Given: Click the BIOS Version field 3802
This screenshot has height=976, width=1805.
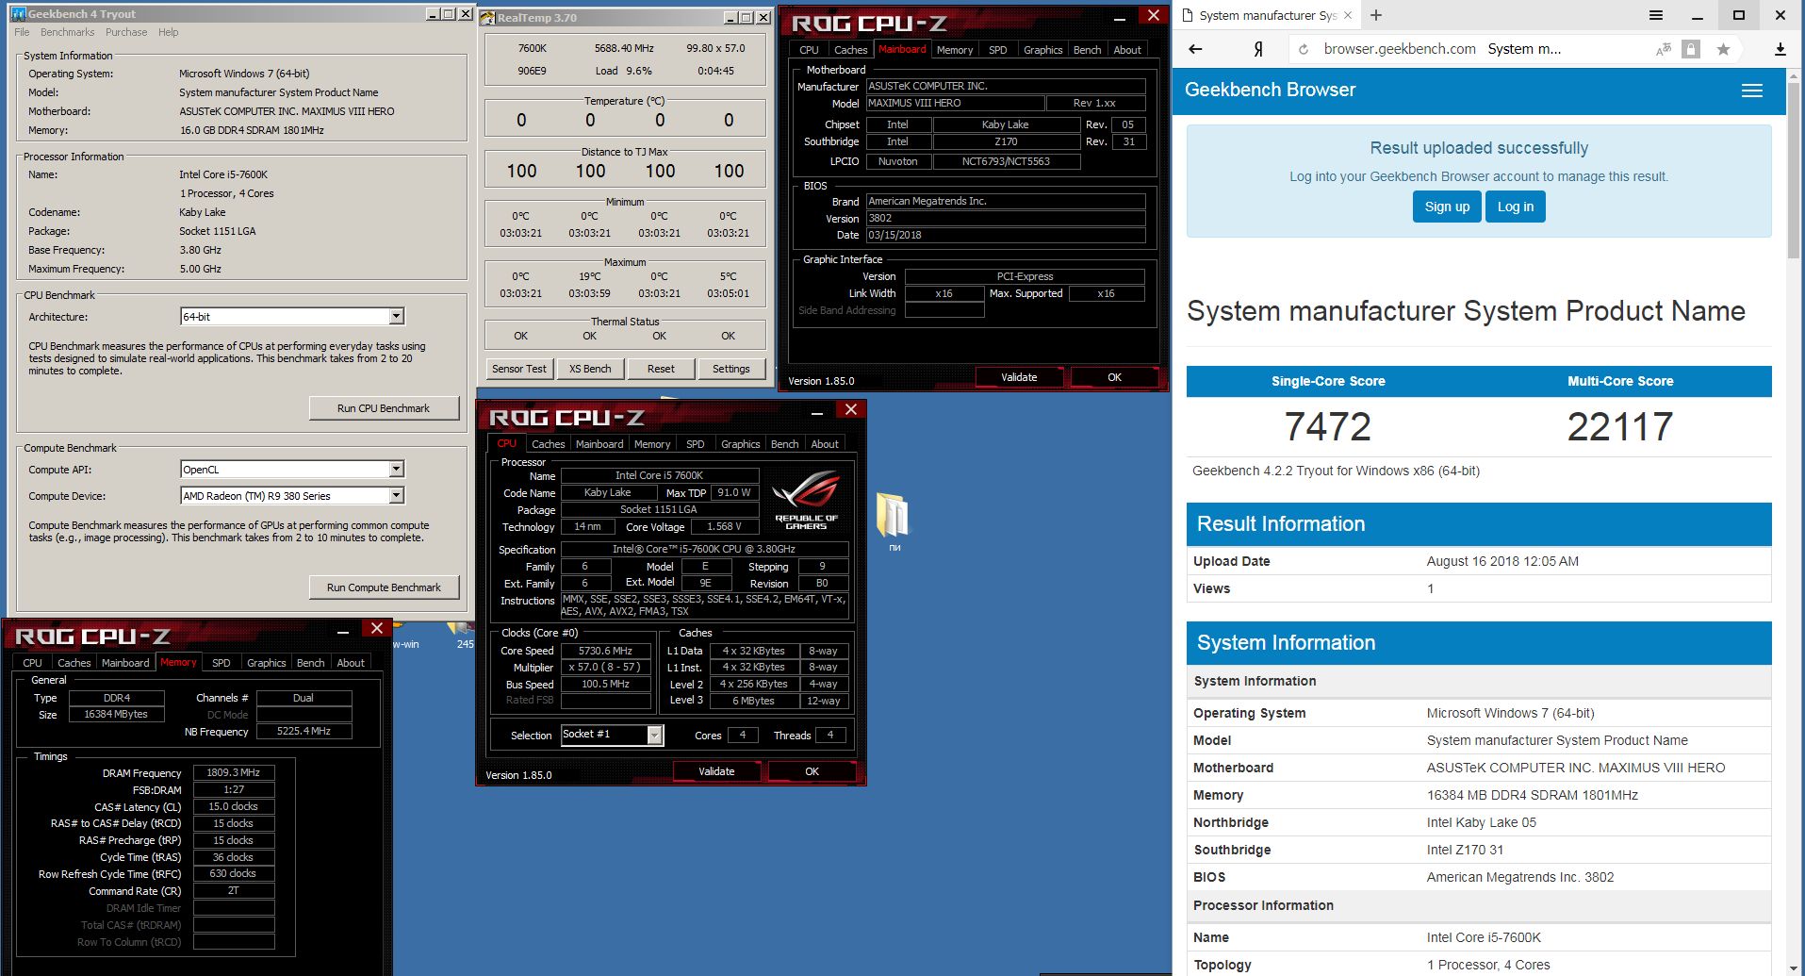Looking at the screenshot, I should [1006, 218].
